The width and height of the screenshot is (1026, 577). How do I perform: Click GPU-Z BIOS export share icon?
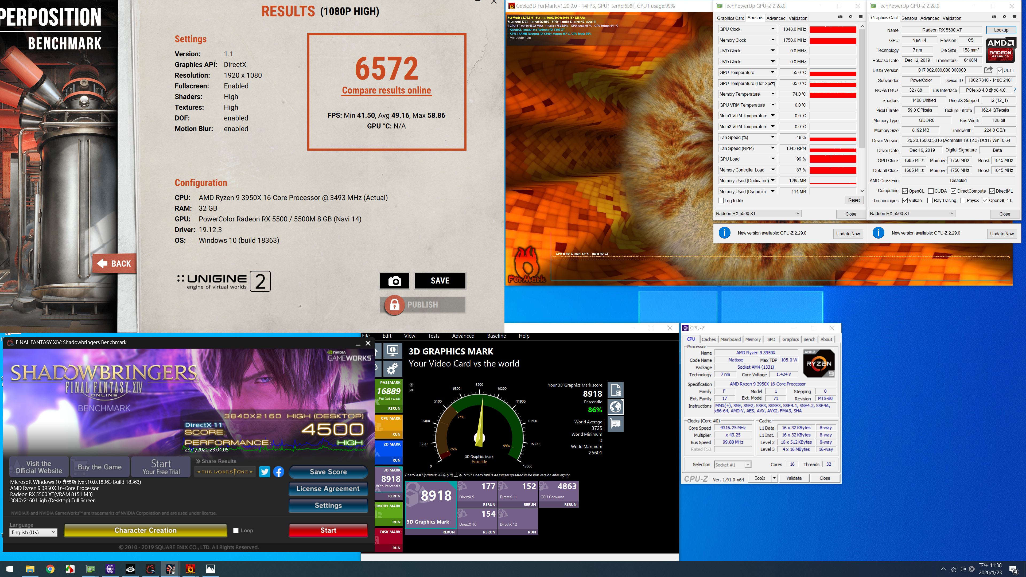(x=988, y=70)
